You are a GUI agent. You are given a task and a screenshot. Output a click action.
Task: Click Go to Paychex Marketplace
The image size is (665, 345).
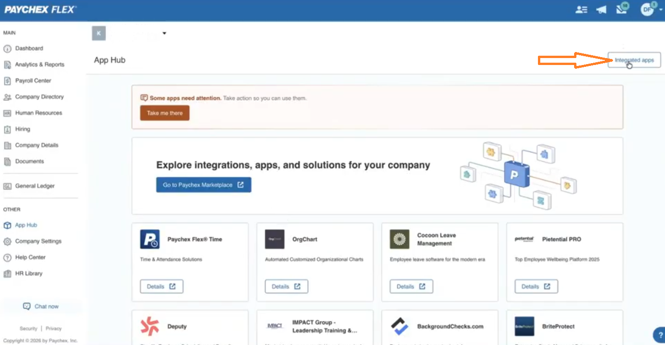(204, 185)
